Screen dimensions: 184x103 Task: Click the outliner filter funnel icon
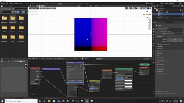coord(179,6)
